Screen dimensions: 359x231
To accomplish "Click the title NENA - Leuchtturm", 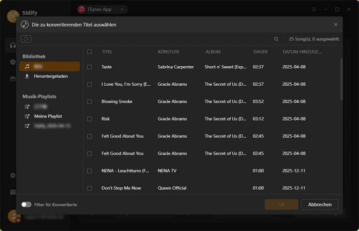I will 125,171.
